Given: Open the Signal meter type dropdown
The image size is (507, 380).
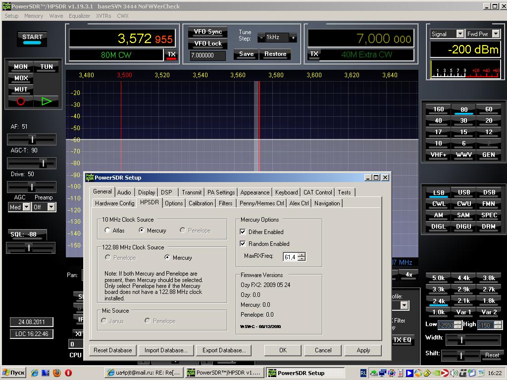Looking at the screenshot, I should pos(459,34).
